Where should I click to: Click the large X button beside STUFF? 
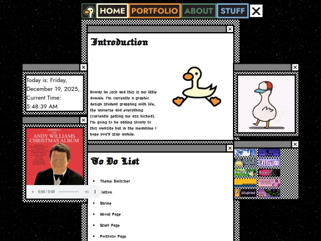pos(256,11)
